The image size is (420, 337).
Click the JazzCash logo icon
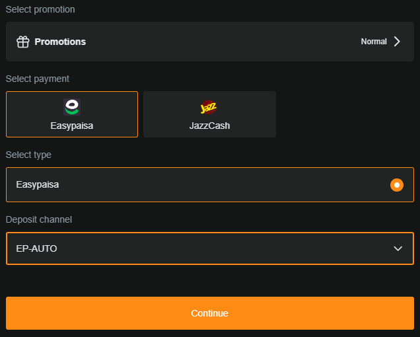coord(209,107)
